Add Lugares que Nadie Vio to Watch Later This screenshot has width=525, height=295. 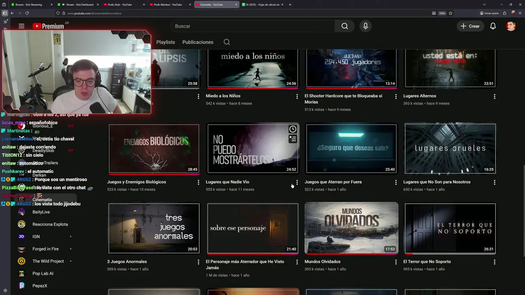point(293,129)
